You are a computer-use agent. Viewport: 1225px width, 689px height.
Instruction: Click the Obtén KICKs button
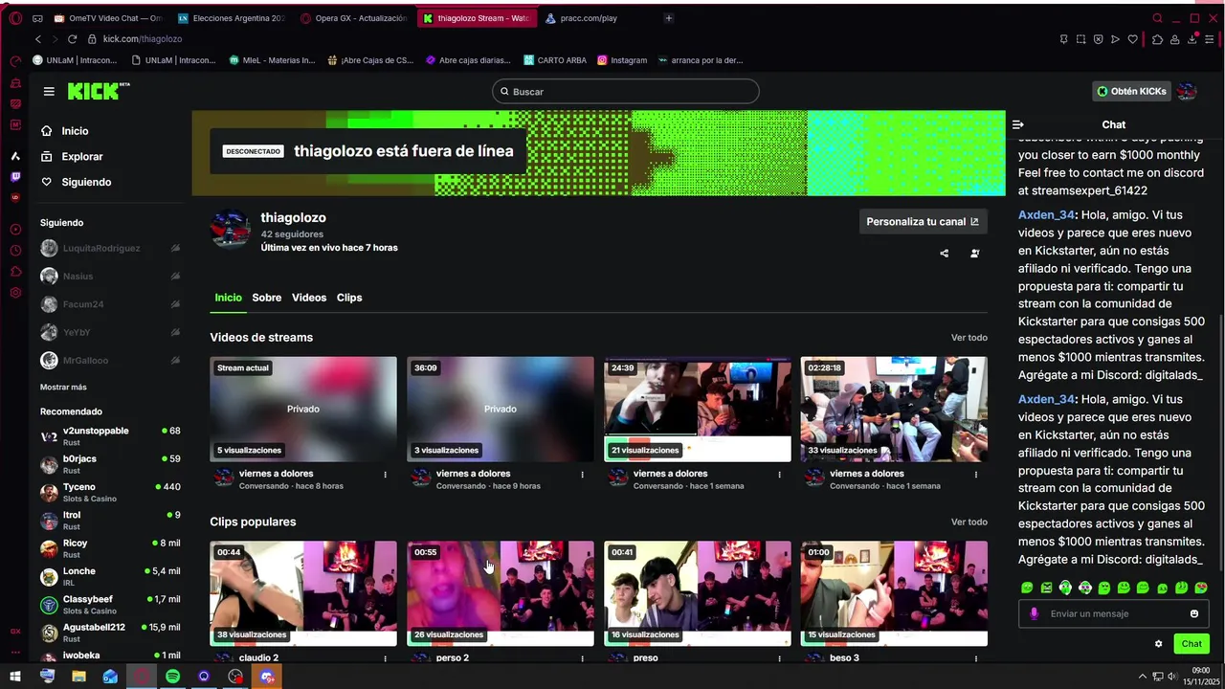pyautogui.click(x=1131, y=91)
